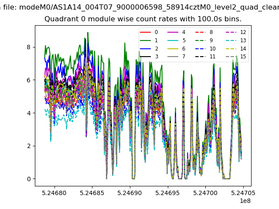Image resolution: width=279 pixels, height=209 pixels.
Task: Click the x-axis tick label 5.24690
Action: [130, 193]
